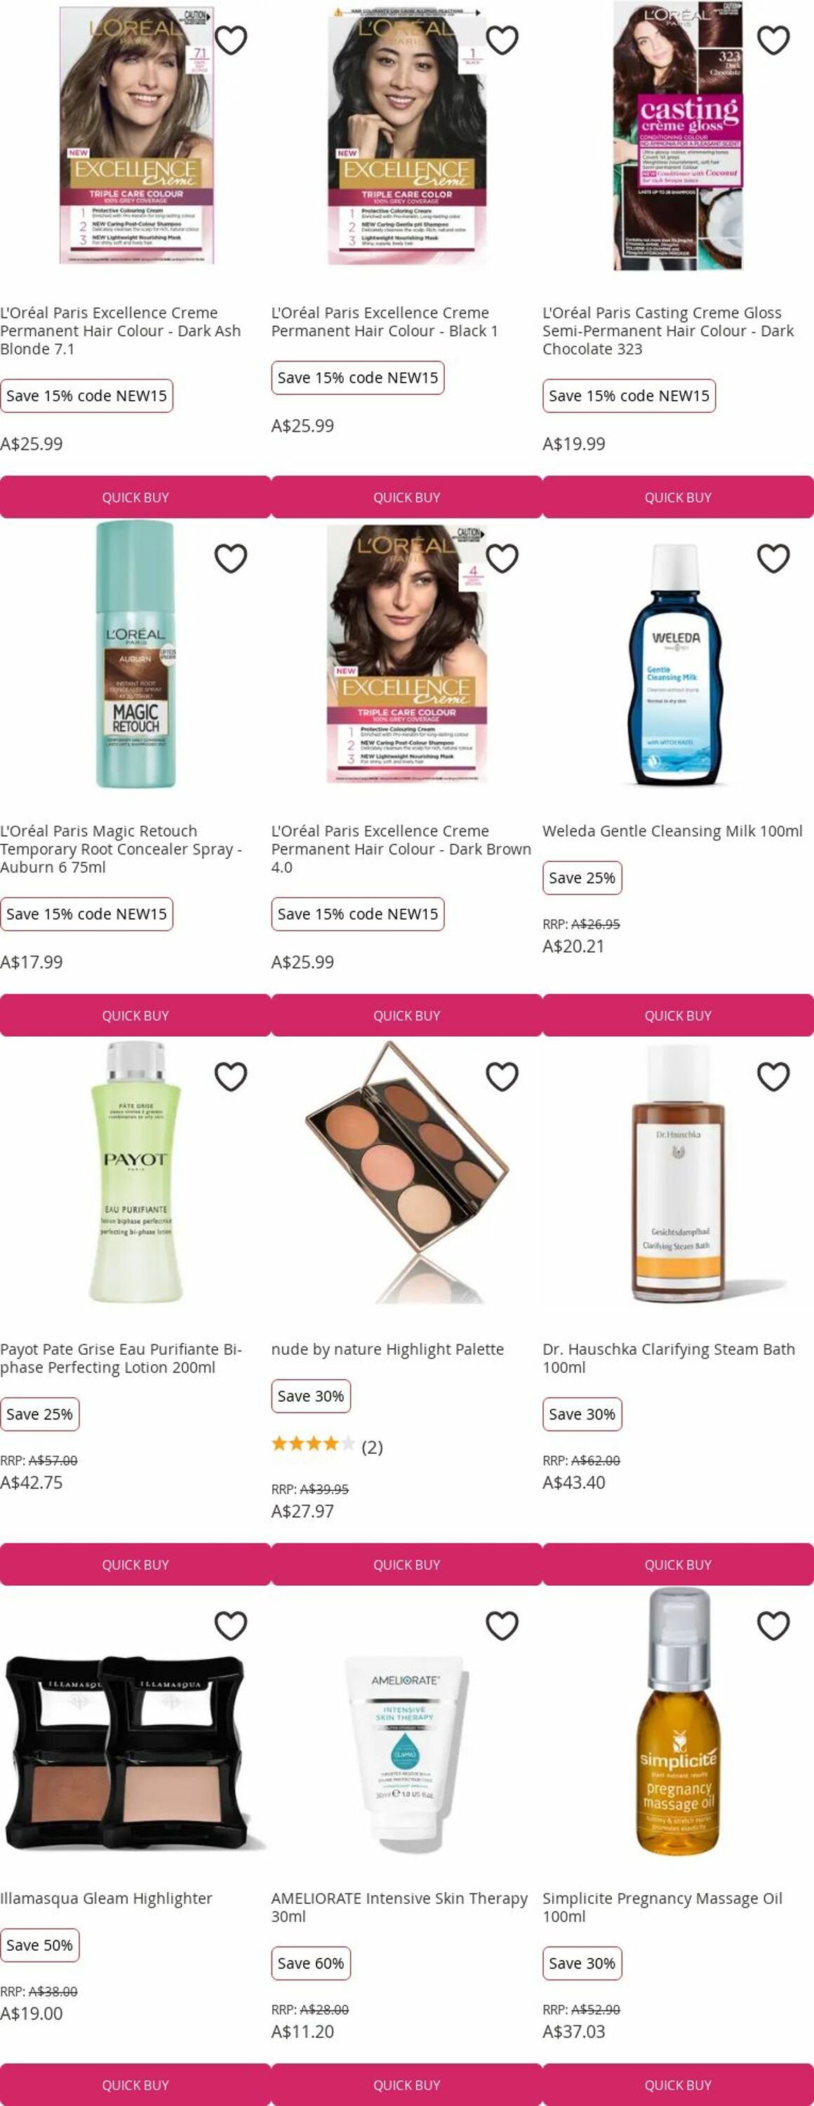
Task: Add Dark Ash Blonde 7.1 to wishlist
Action: tap(230, 40)
